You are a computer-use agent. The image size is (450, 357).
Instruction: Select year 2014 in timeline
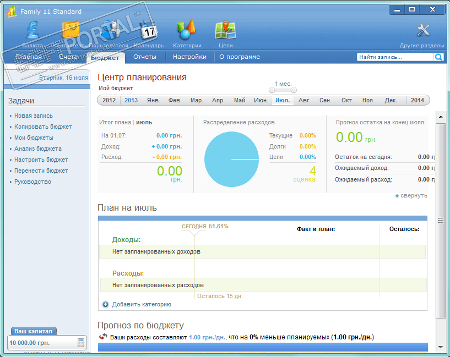point(418,100)
